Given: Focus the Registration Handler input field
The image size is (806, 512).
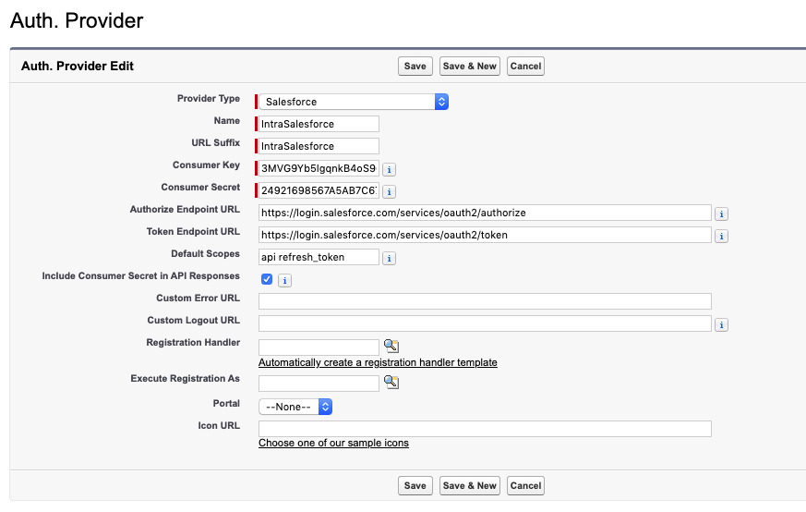Looking at the screenshot, I should coord(319,347).
